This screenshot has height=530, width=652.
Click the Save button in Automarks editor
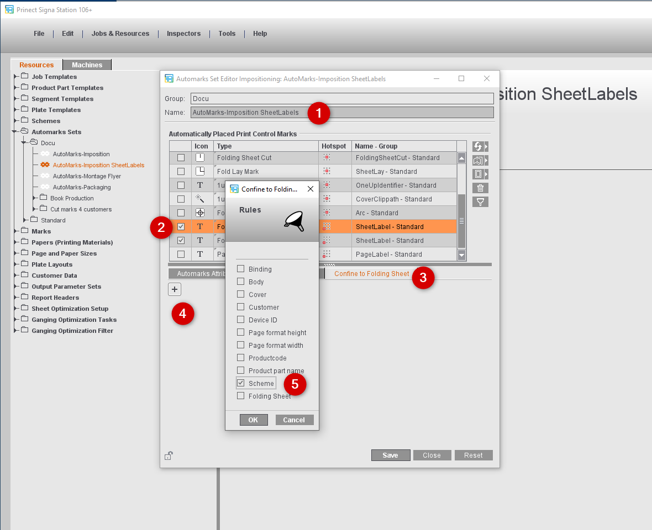[390, 455]
